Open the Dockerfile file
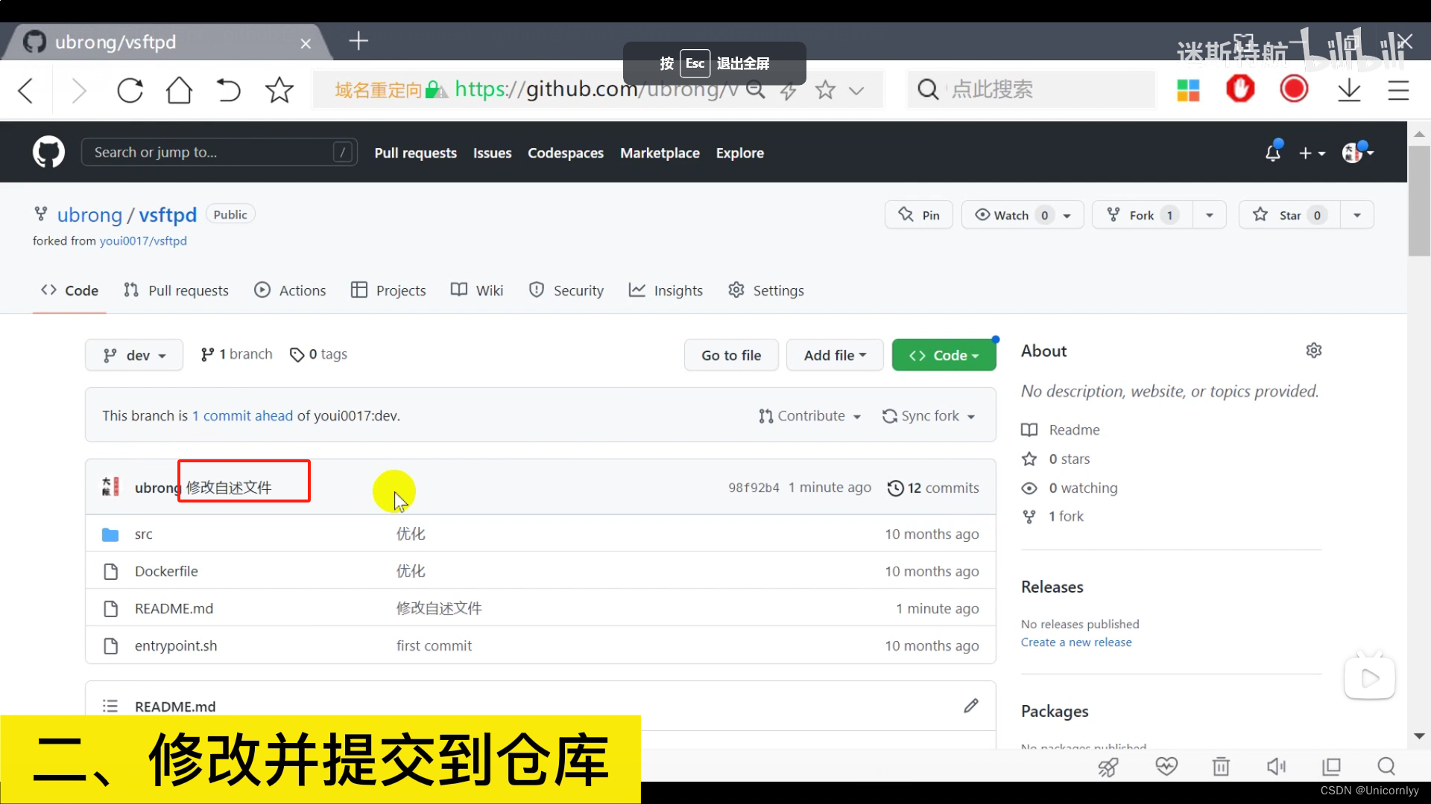The width and height of the screenshot is (1431, 804). click(x=166, y=571)
